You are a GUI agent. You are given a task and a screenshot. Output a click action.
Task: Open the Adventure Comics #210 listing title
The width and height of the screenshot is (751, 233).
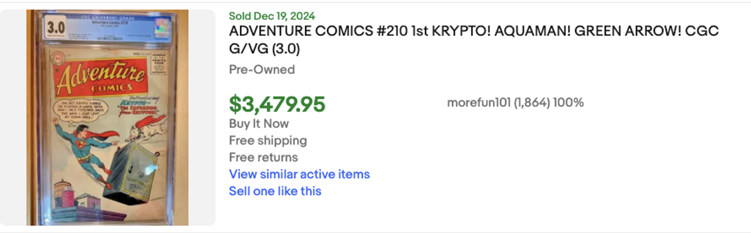[x=473, y=39]
